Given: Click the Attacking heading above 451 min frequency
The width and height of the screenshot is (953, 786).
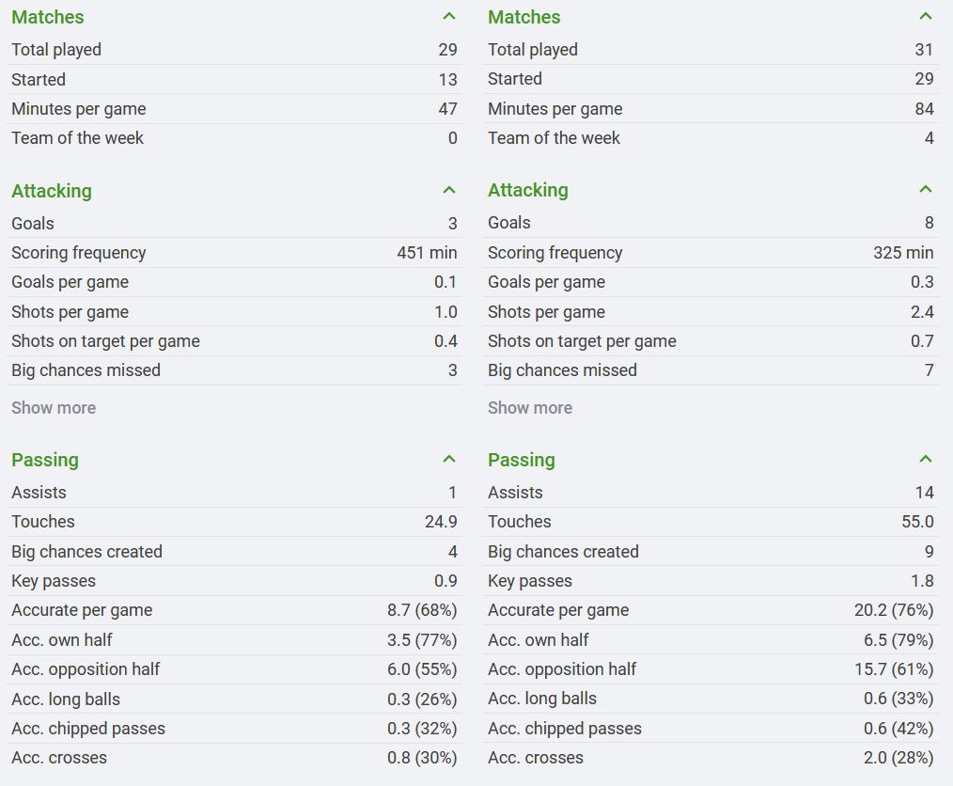Looking at the screenshot, I should point(52,191).
